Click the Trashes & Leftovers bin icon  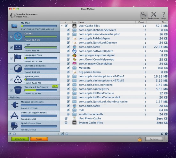tap(18, 90)
